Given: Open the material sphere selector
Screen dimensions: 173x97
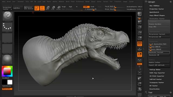Looking at the screenshot, I should point(7,60).
